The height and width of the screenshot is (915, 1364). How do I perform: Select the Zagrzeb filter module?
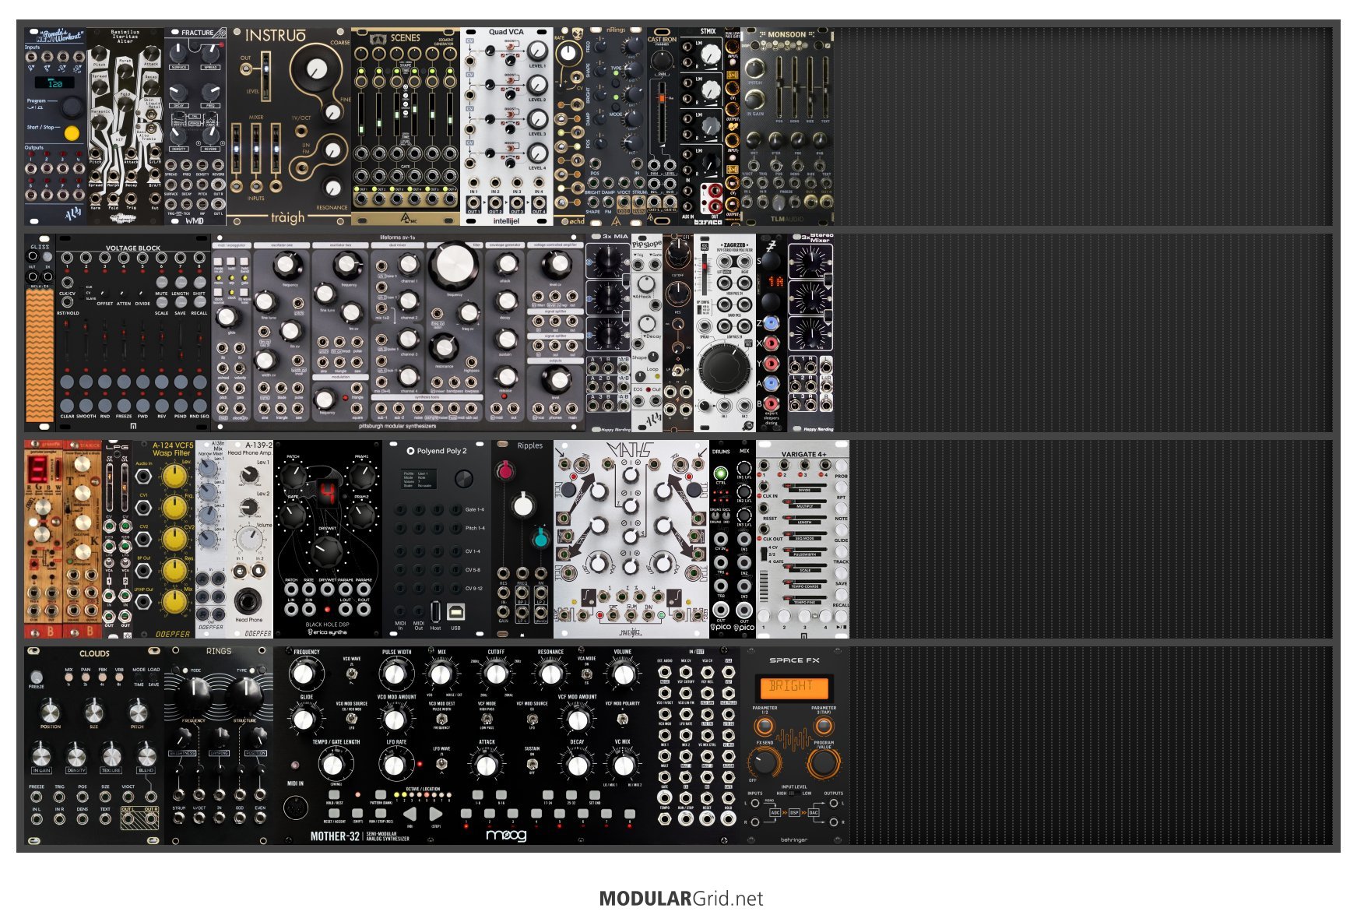pos(725,333)
